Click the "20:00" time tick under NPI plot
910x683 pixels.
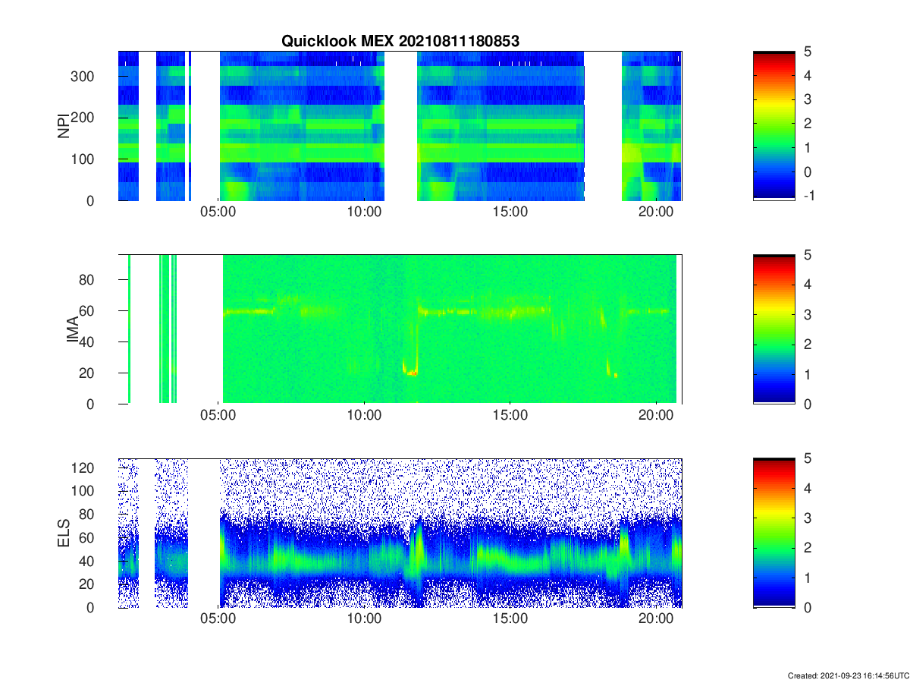point(656,213)
